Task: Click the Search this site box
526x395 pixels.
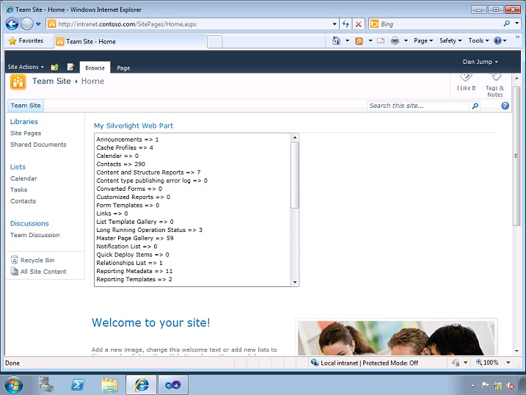Action: tap(418, 106)
